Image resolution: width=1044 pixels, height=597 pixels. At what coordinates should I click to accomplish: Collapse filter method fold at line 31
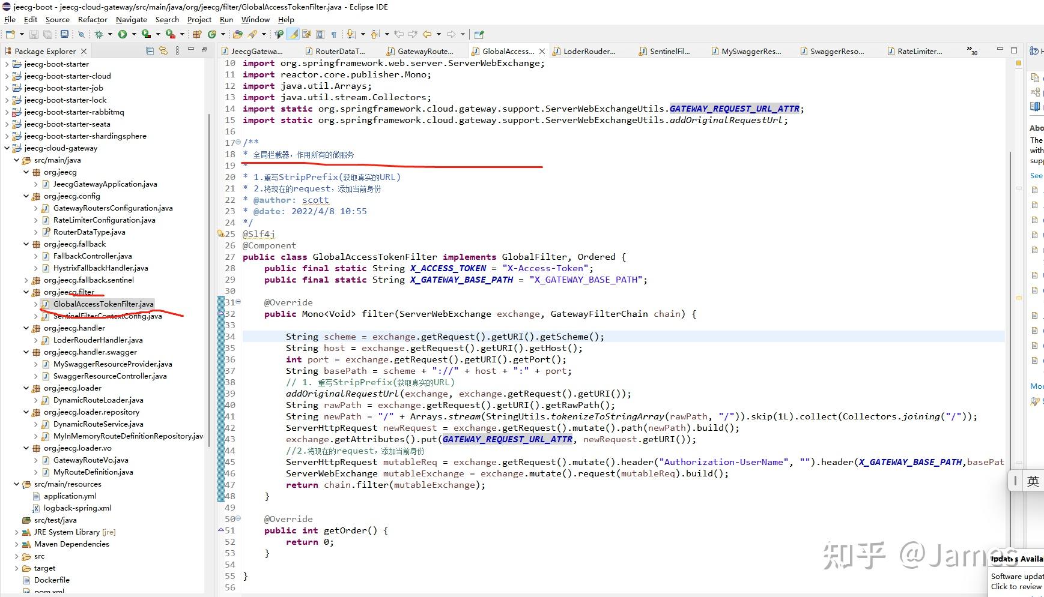238,302
